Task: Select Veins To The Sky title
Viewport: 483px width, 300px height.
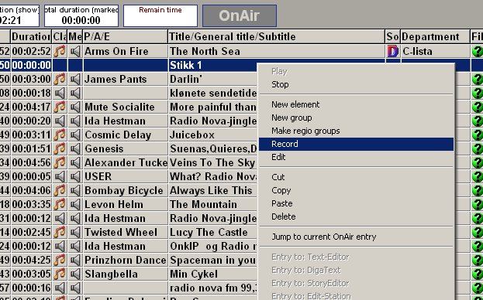Action: [x=212, y=162]
